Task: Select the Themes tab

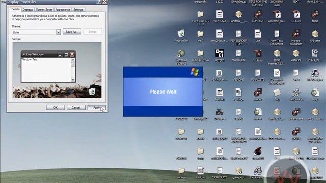Action: pyautogui.click(x=15, y=9)
